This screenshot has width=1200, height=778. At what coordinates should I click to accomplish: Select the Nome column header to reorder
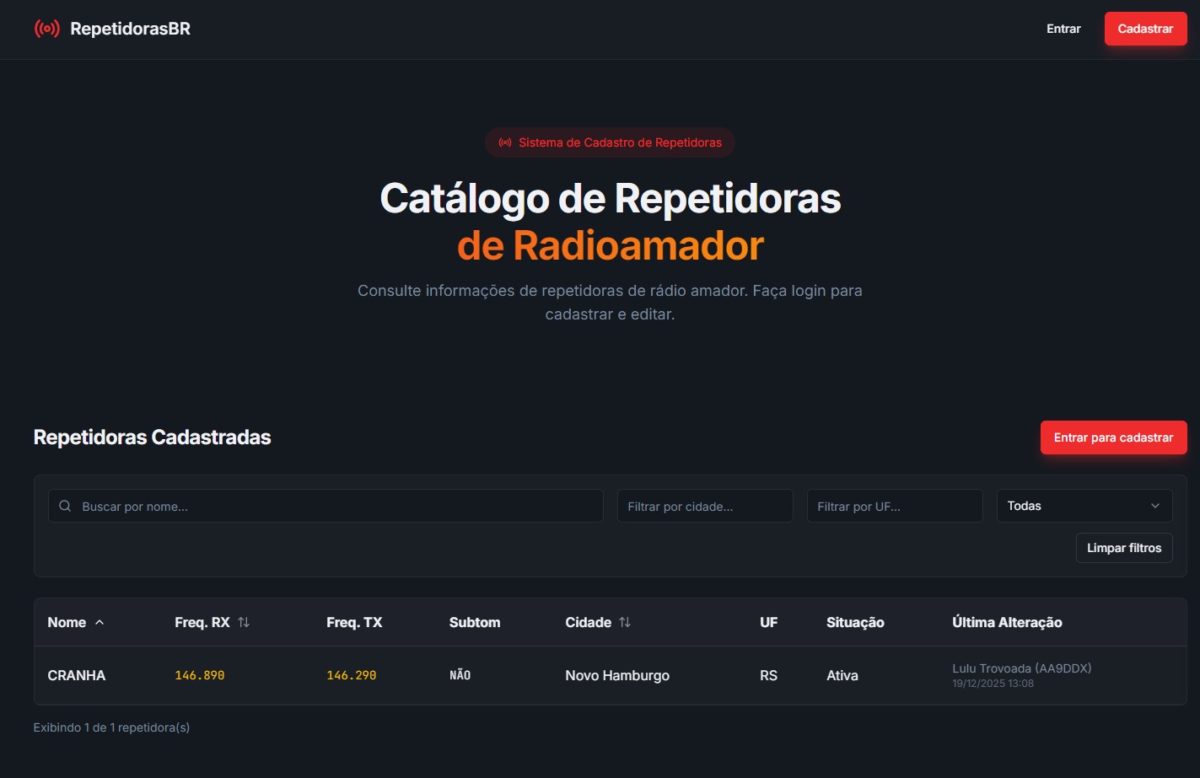click(x=67, y=622)
